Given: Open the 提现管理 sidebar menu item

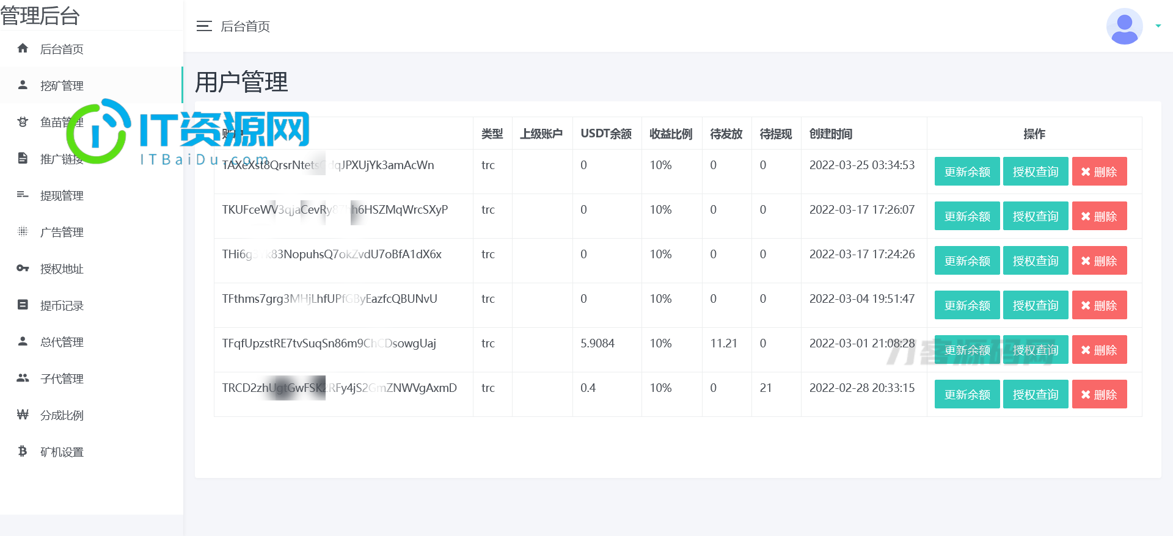Looking at the screenshot, I should point(91,195).
